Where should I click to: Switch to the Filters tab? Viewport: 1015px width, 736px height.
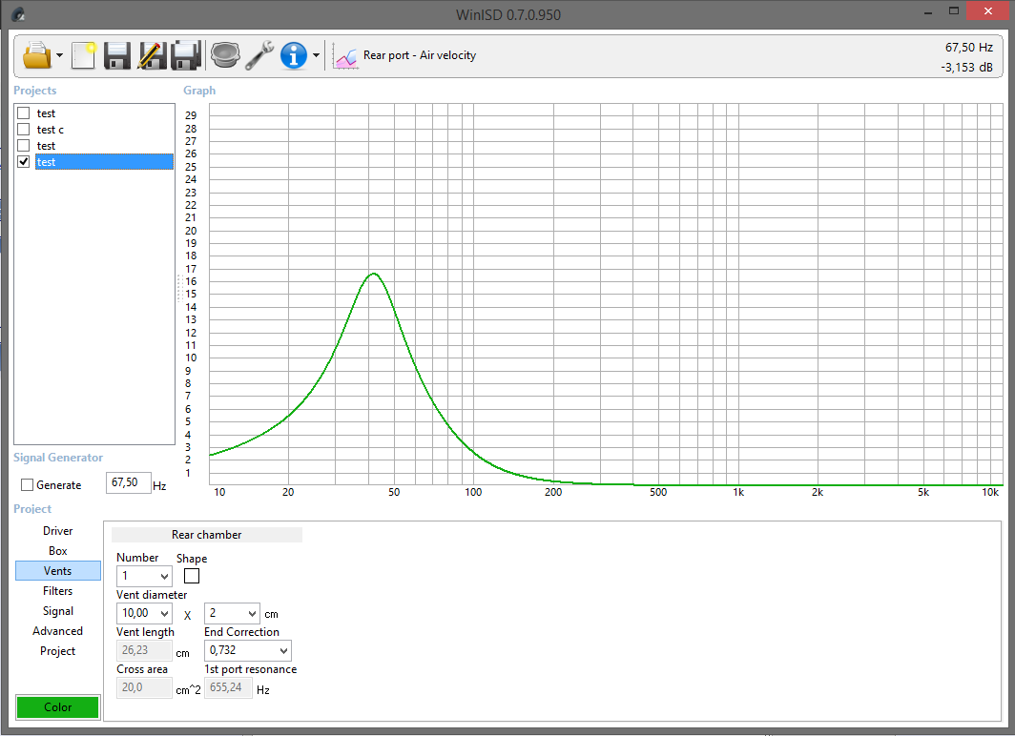[x=57, y=591]
